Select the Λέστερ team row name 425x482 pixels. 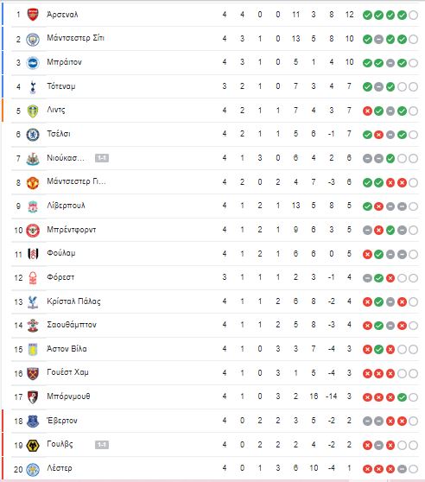coord(60,468)
